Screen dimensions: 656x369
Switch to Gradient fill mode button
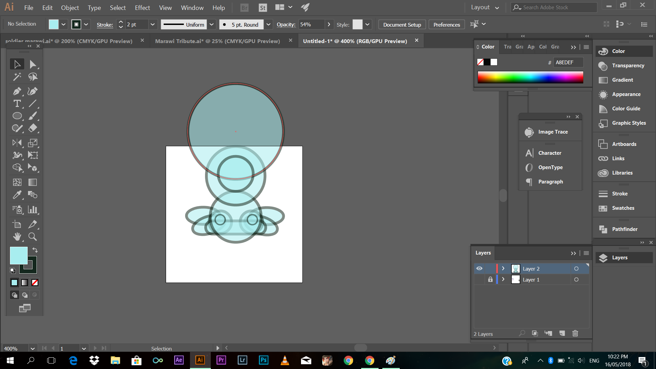(25, 283)
